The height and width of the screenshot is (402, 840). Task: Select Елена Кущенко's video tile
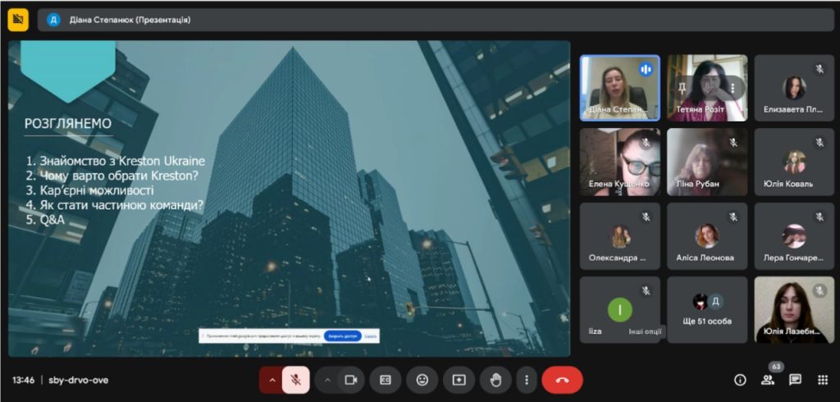[620, 162]
